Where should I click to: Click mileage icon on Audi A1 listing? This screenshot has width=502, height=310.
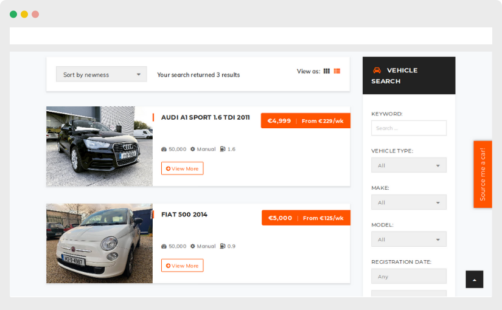(x=164, y=149)
